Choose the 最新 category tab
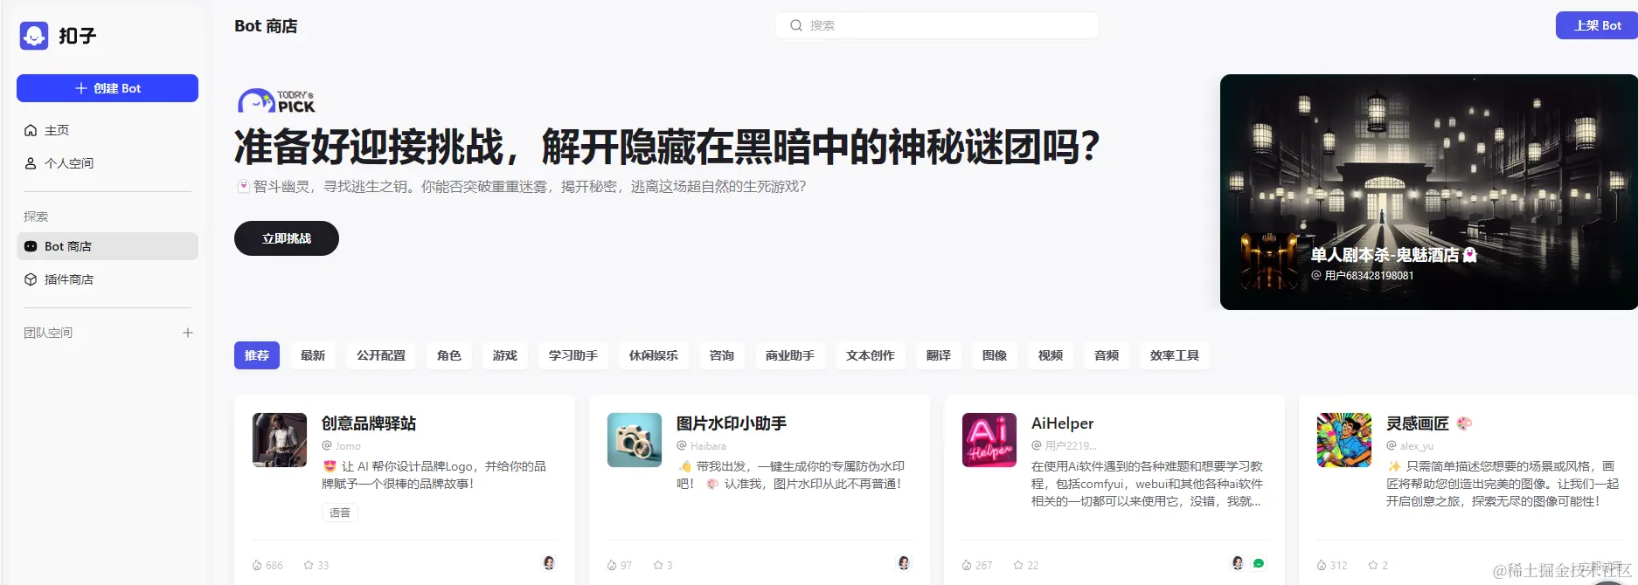1638x585 pixels. click(x=313, y=355)
